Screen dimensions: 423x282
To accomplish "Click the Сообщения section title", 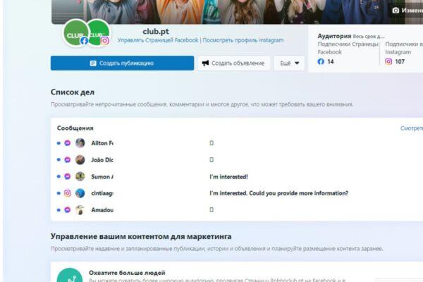I will [75, 128].
